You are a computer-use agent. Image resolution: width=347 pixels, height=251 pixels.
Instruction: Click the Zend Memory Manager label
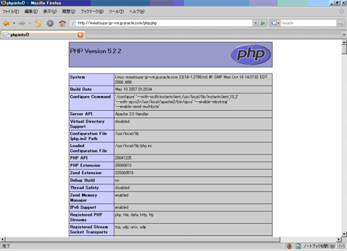pyautogui.click(x=83, y=198)
